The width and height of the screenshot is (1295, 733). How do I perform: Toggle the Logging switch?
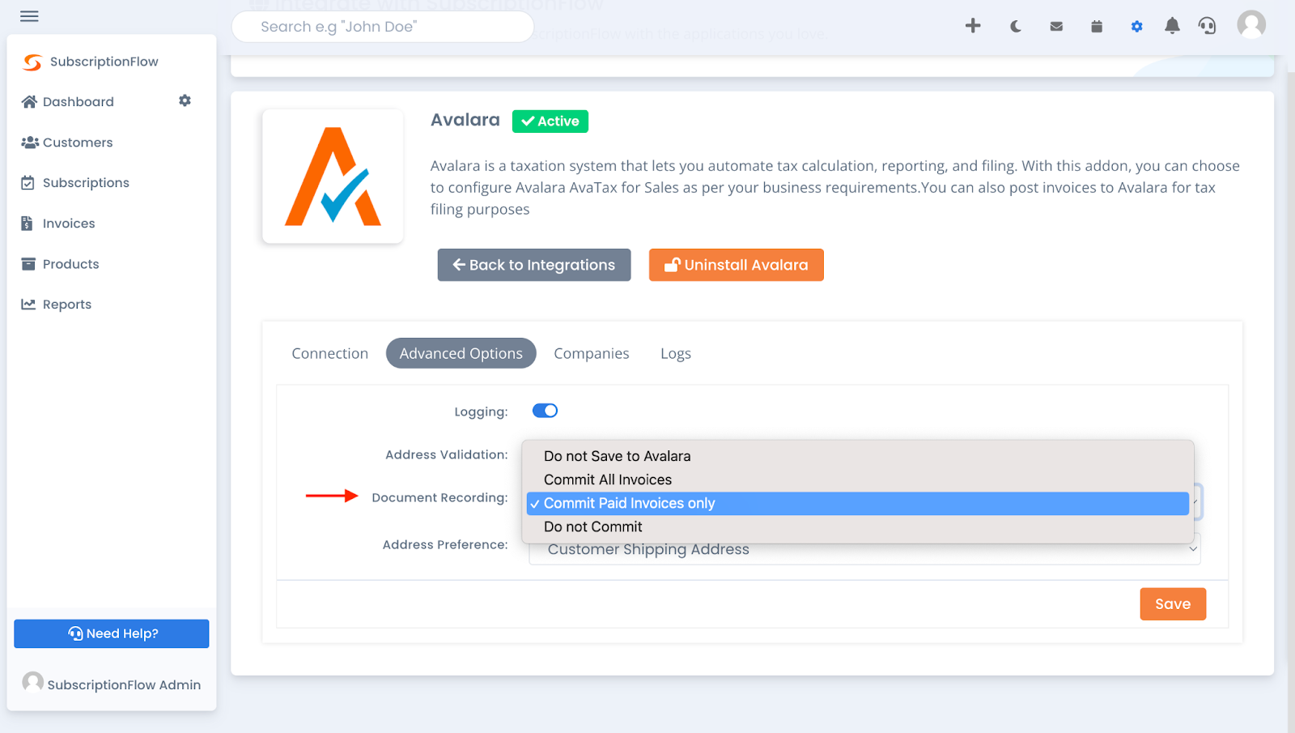[545, 411]
